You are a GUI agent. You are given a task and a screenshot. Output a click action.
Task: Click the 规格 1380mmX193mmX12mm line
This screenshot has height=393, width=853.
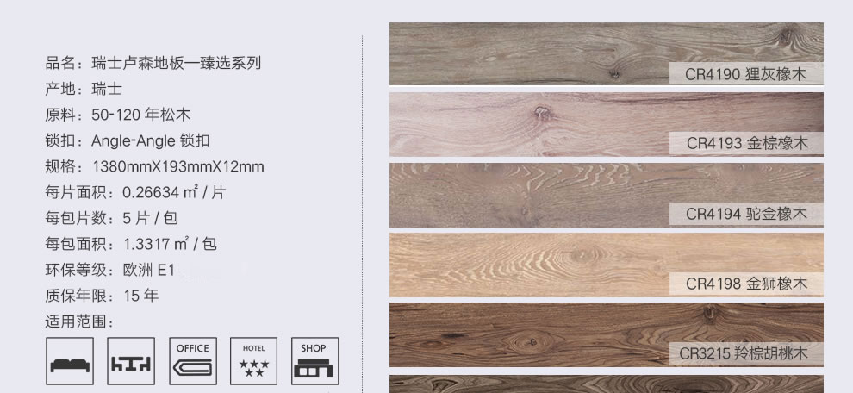pyautogui.click(x=154, y=166)
